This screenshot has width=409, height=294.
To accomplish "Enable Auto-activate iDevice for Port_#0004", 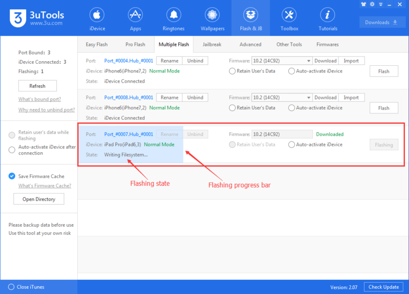I will tap(291, 71).
